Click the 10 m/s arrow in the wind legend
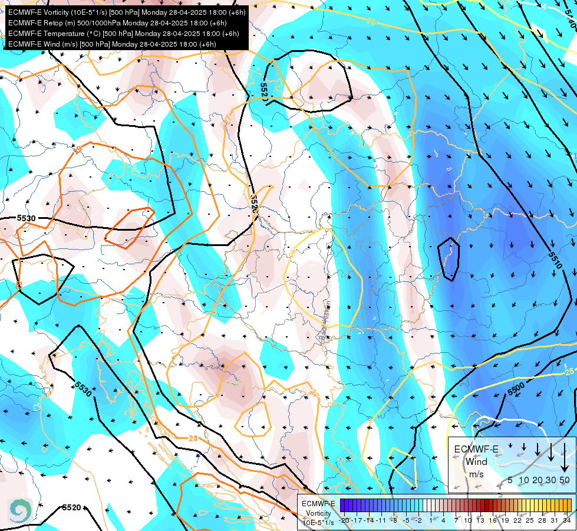 524,447
